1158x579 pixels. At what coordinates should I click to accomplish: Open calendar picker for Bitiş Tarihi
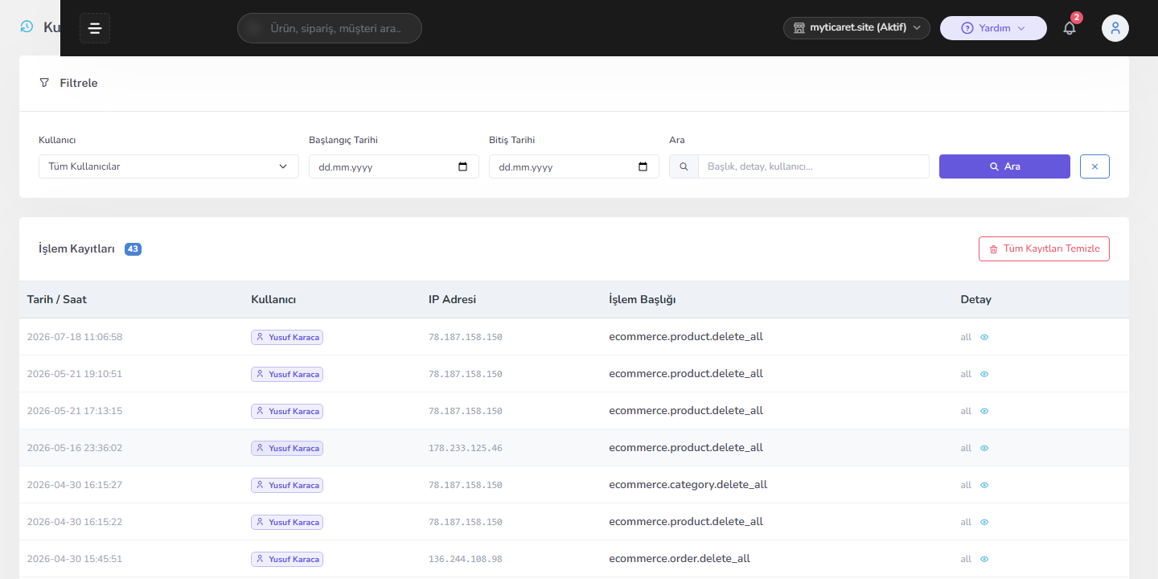[643, 166]
